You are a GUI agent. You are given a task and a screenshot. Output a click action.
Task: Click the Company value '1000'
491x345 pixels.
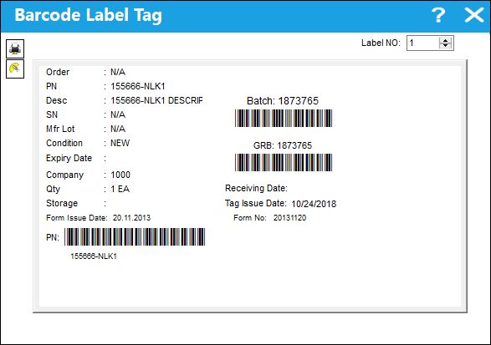(x=120, y=175)
